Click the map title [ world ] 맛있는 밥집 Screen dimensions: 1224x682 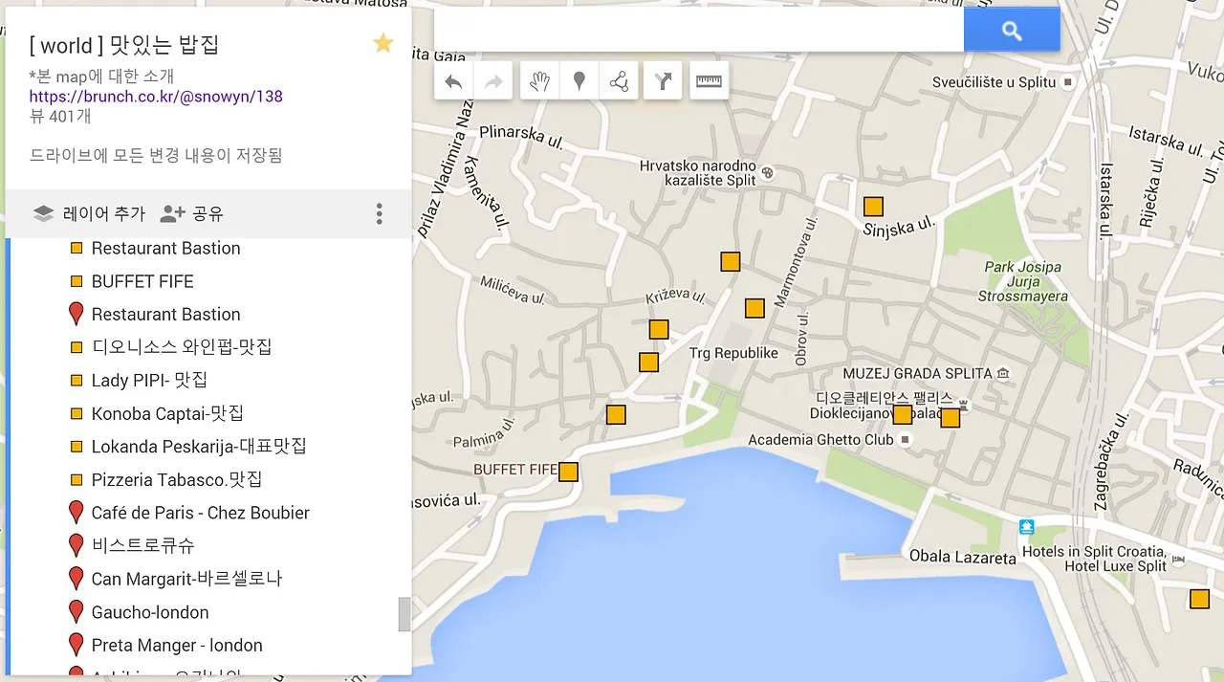point(124,45)
